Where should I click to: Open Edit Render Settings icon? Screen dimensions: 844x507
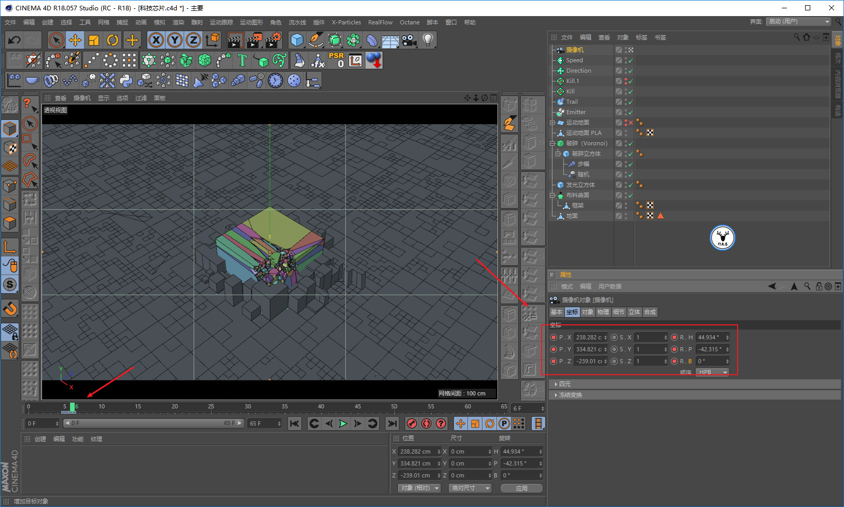(x=273, y=40)
